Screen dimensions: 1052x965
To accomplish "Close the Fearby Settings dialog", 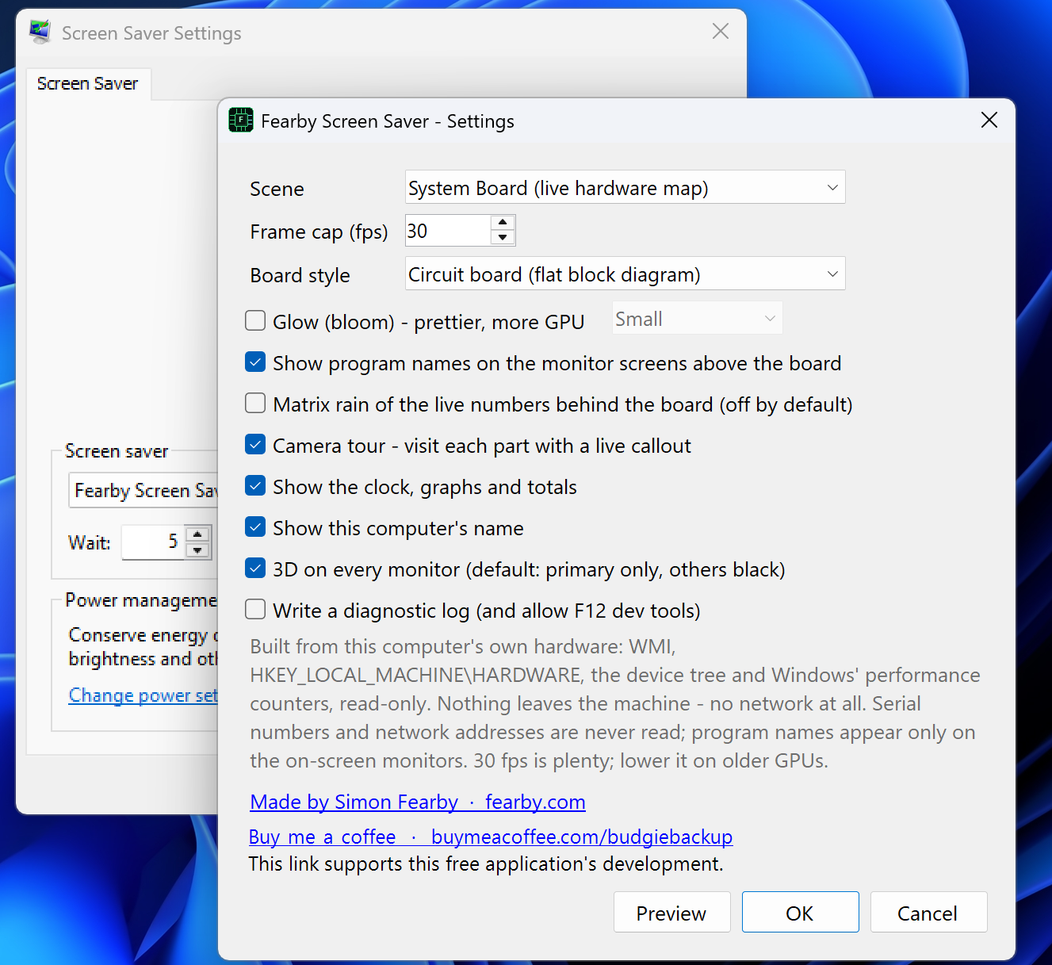I will [989, 121].
